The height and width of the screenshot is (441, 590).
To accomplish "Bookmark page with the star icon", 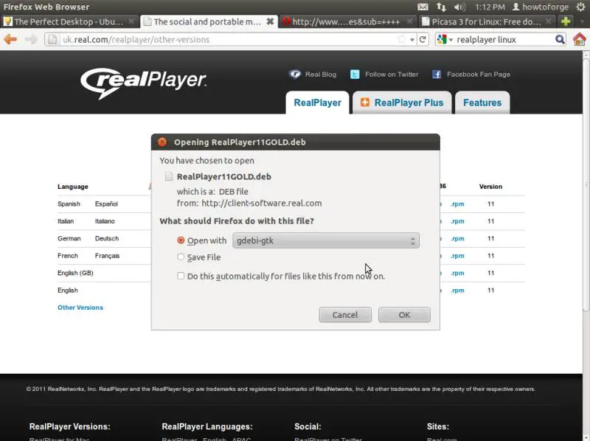I will [401, 39].
